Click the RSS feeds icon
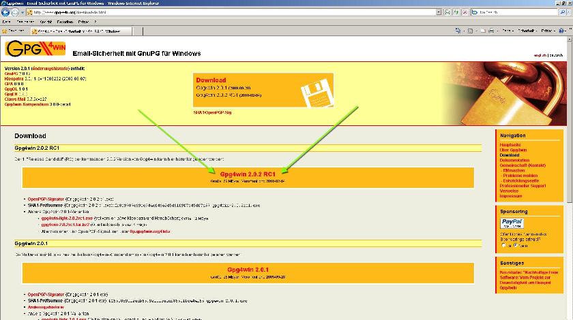This screenshot has width=573, height=320. coord(470,31)
